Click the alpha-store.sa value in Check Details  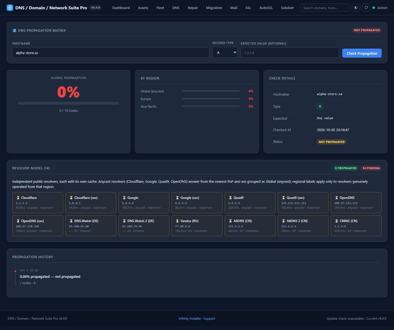point(329,94)
